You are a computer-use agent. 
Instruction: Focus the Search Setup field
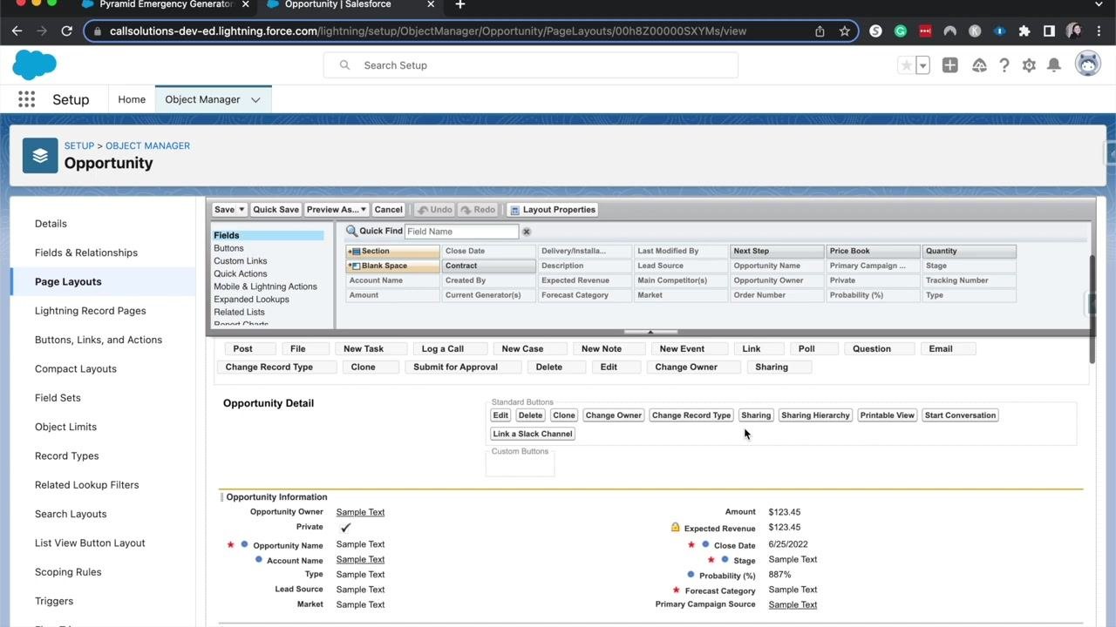(531, 65)
